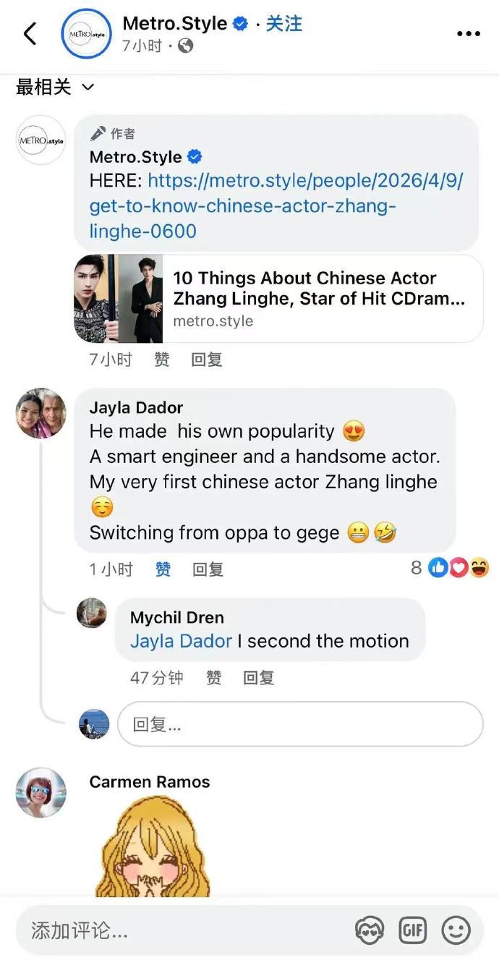The image size is (499, 973).
Task: Toggle 赞 on Mychil Dren's reply
Action: [213, 678]
